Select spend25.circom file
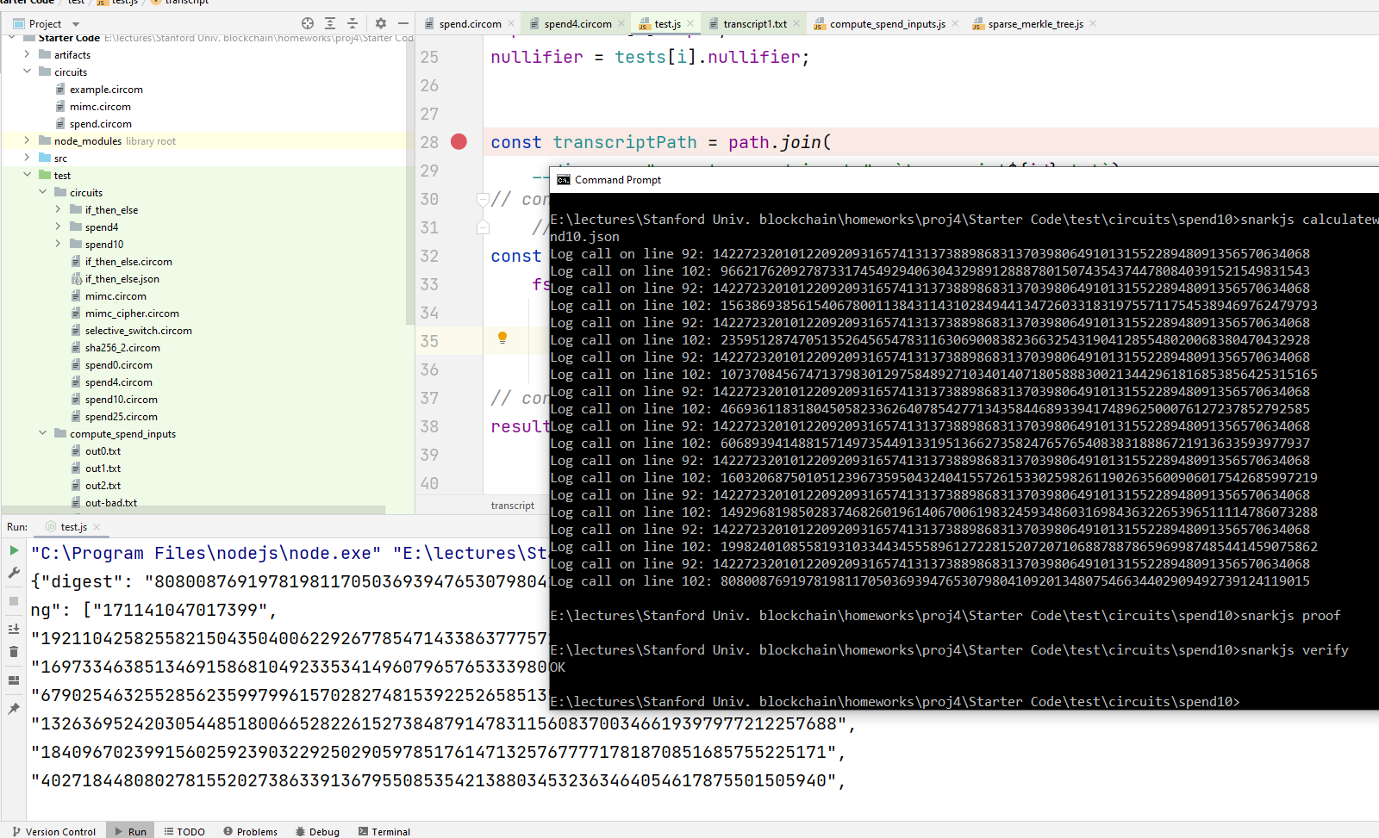 click(121, 417)
